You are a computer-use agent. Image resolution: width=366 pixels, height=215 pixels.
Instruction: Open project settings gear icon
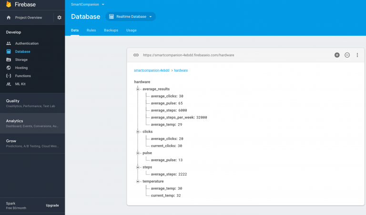(x=59, y=18)
